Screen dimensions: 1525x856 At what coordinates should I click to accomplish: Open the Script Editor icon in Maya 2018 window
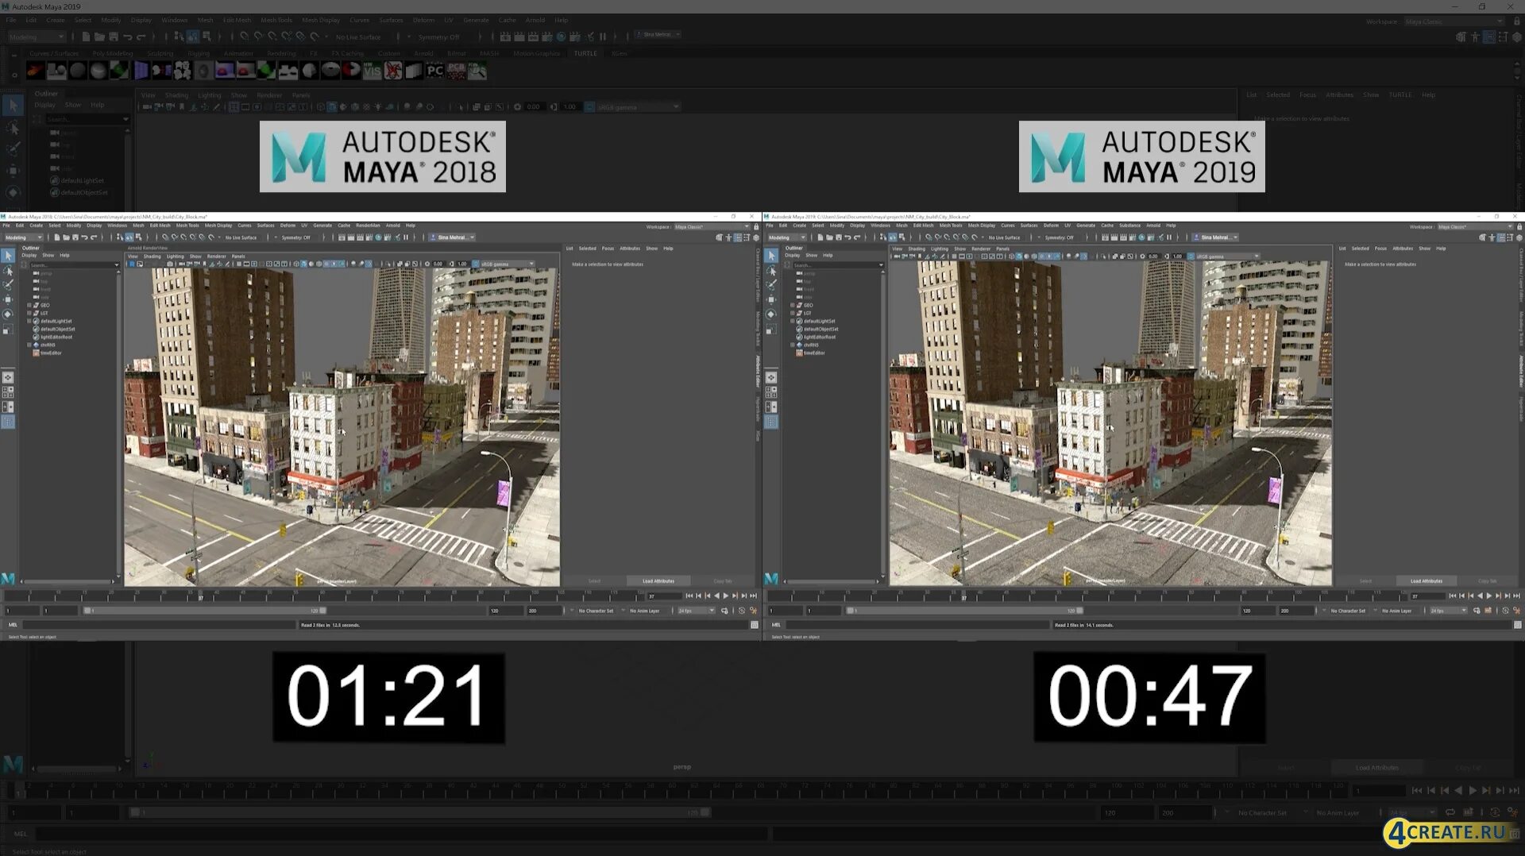pyautogui.click(x=755, y=625)
